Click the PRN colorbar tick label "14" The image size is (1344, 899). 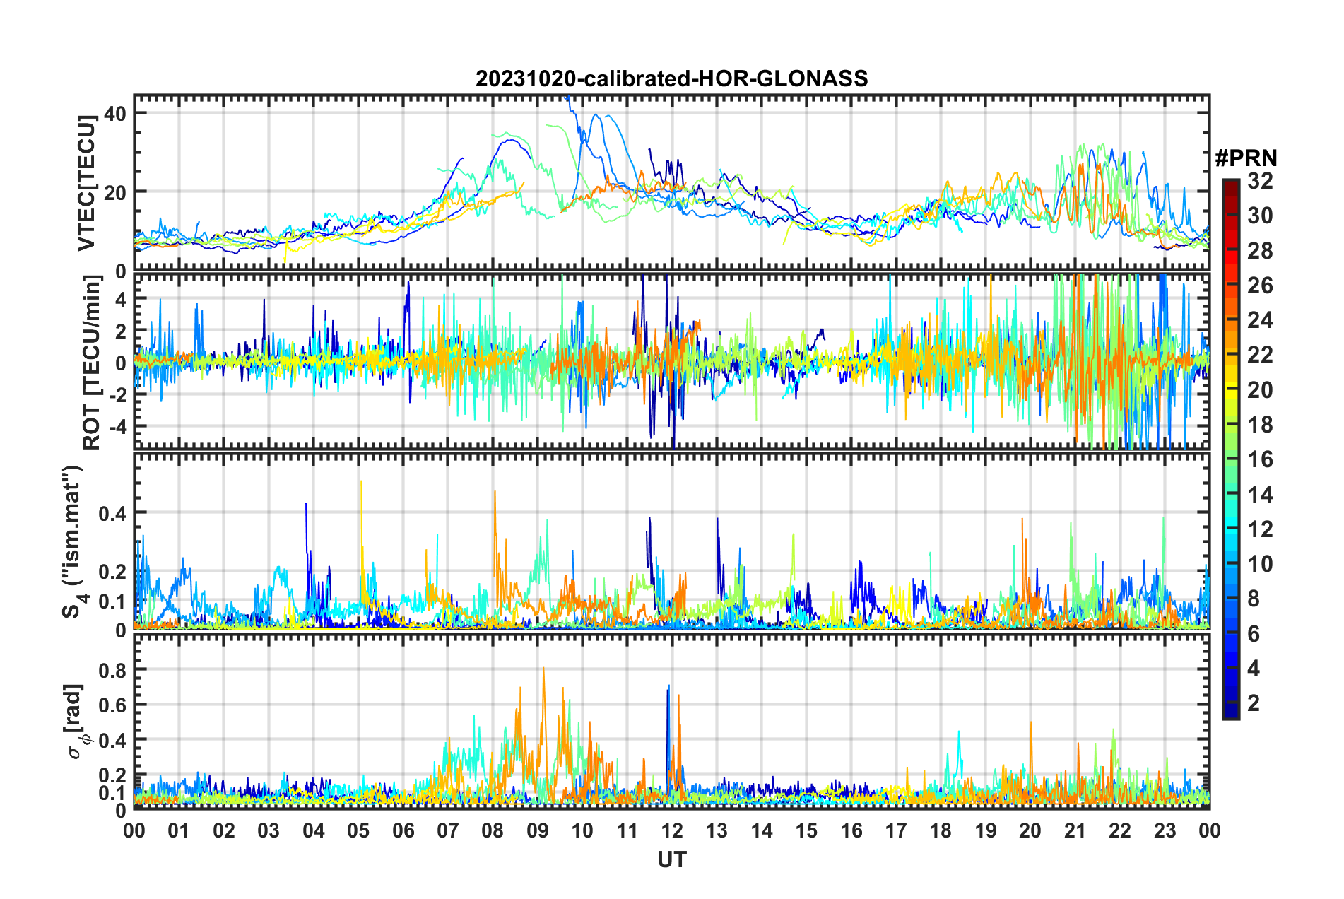pos(1260,494)
